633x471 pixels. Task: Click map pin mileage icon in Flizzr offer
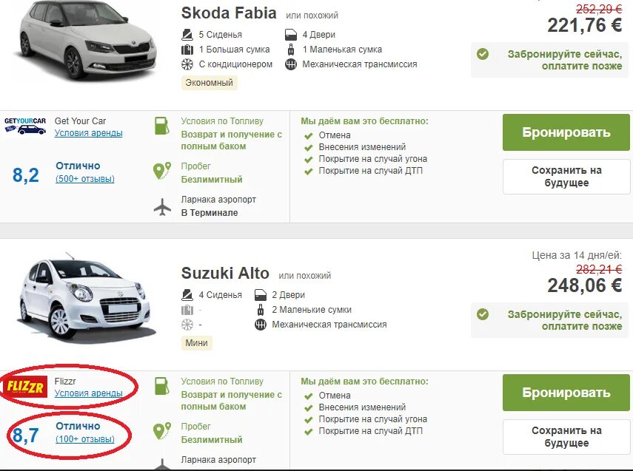(x=162, y=432)
